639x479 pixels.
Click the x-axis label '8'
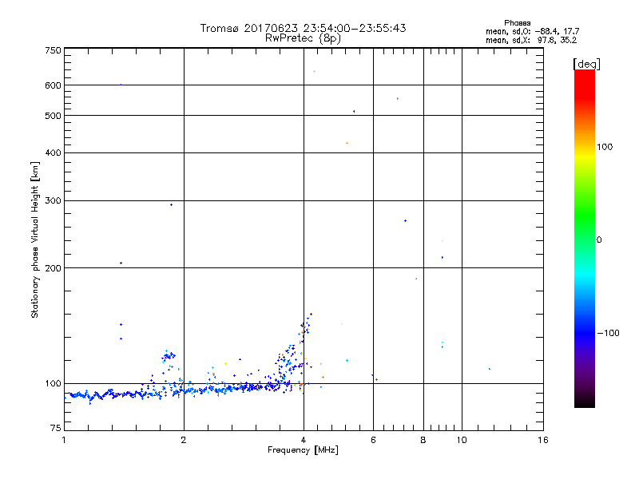pos(423,440)
